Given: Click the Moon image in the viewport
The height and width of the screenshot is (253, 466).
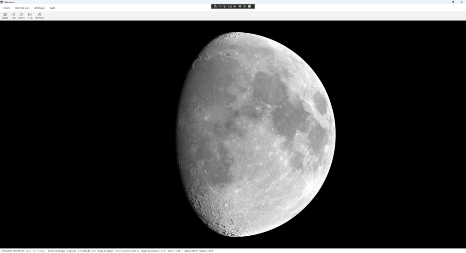Looking at the screenshot, I should (x=256, y=134).
